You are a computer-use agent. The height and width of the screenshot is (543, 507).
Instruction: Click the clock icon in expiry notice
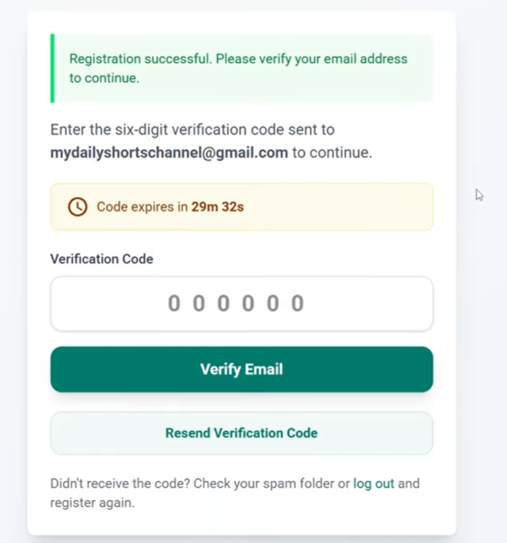pos(78,207)
